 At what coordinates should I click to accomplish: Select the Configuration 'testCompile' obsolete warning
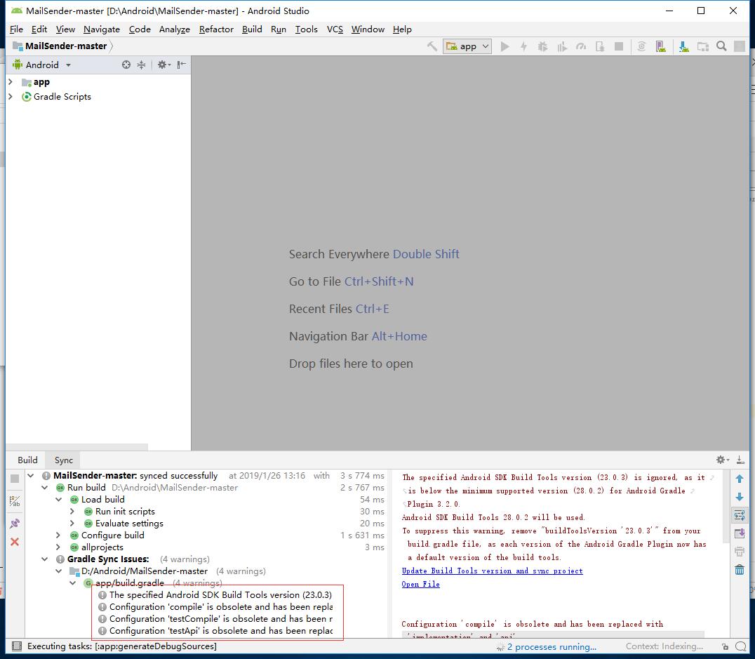215,618
